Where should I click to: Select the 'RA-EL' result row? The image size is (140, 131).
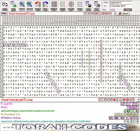[x=70, y=107]
